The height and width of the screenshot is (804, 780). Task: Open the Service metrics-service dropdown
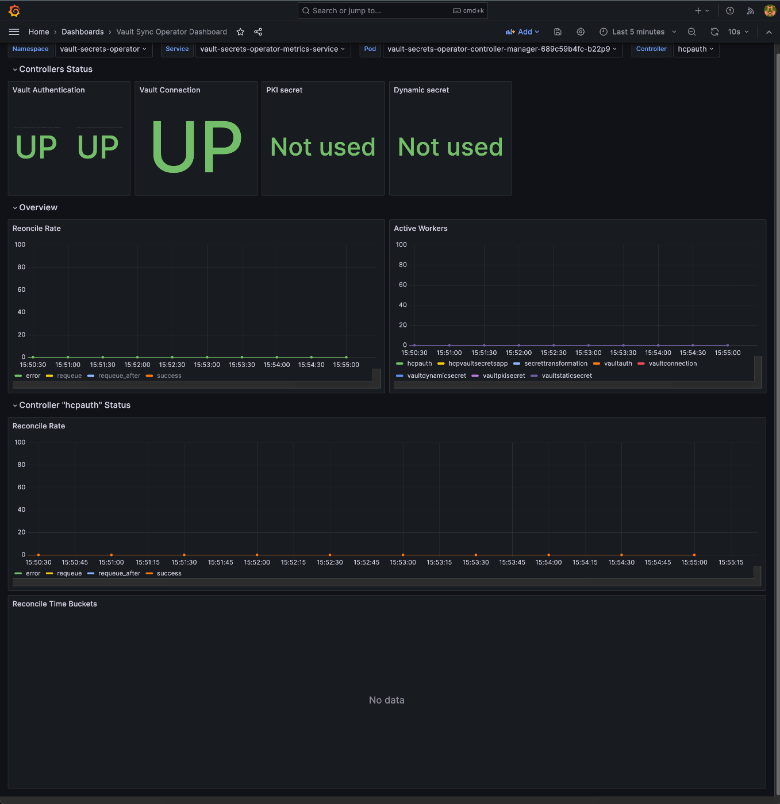click(x=272, y=49)
